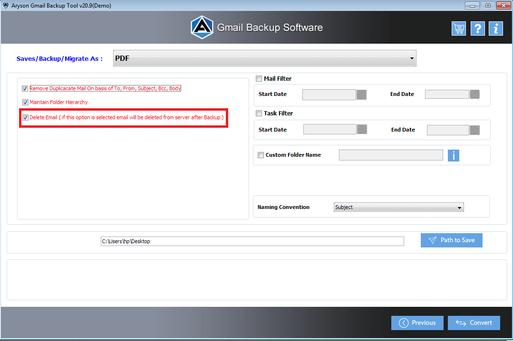This screenshot has height=341, width=513.
Task: Open the Naming Convention Subject dropdown
Action: click(398, 207)
